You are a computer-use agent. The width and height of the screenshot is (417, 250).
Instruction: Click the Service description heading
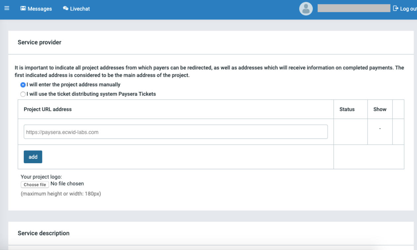[44, 233]
